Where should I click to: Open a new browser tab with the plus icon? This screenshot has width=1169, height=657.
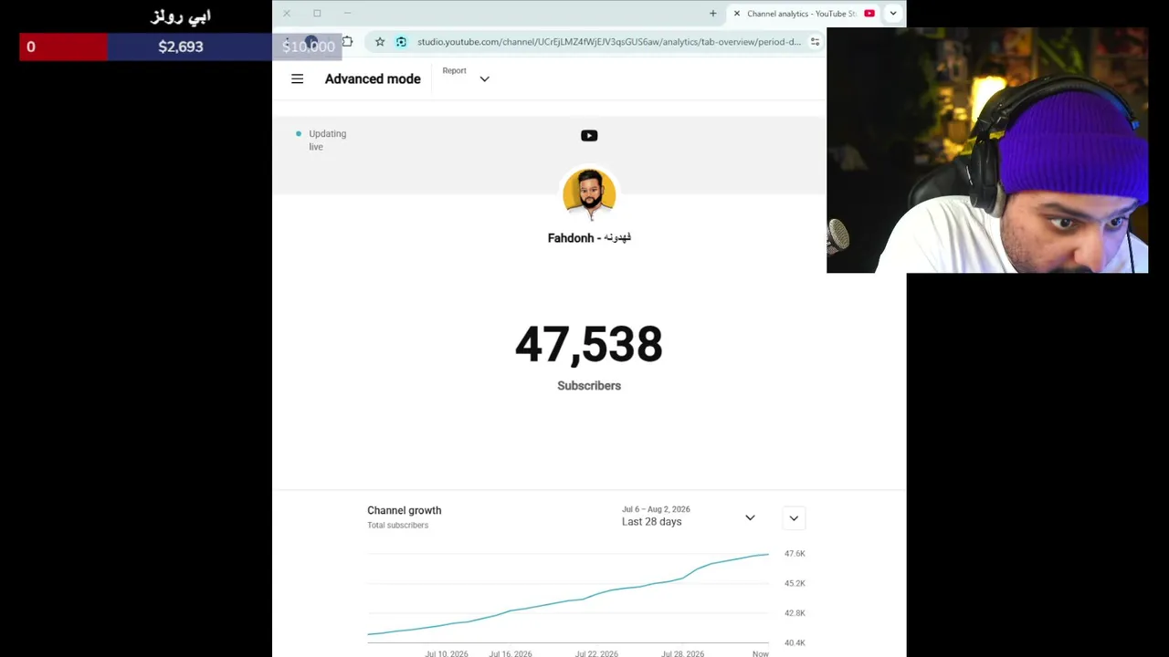tap(713, 14)
